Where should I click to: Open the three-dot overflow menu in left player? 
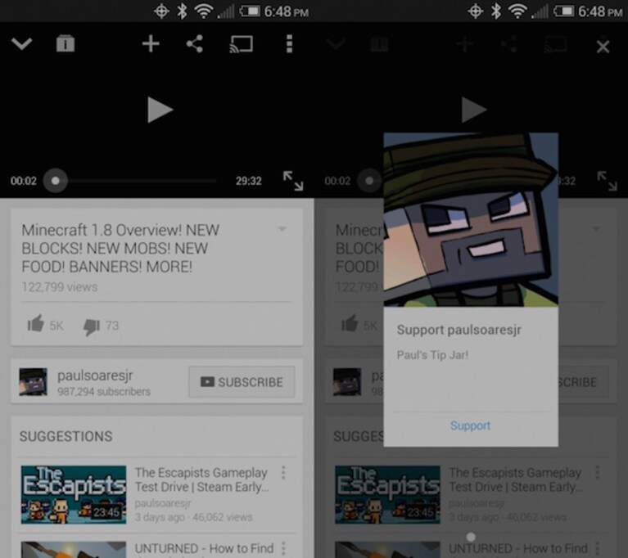[x=289, y=43]
